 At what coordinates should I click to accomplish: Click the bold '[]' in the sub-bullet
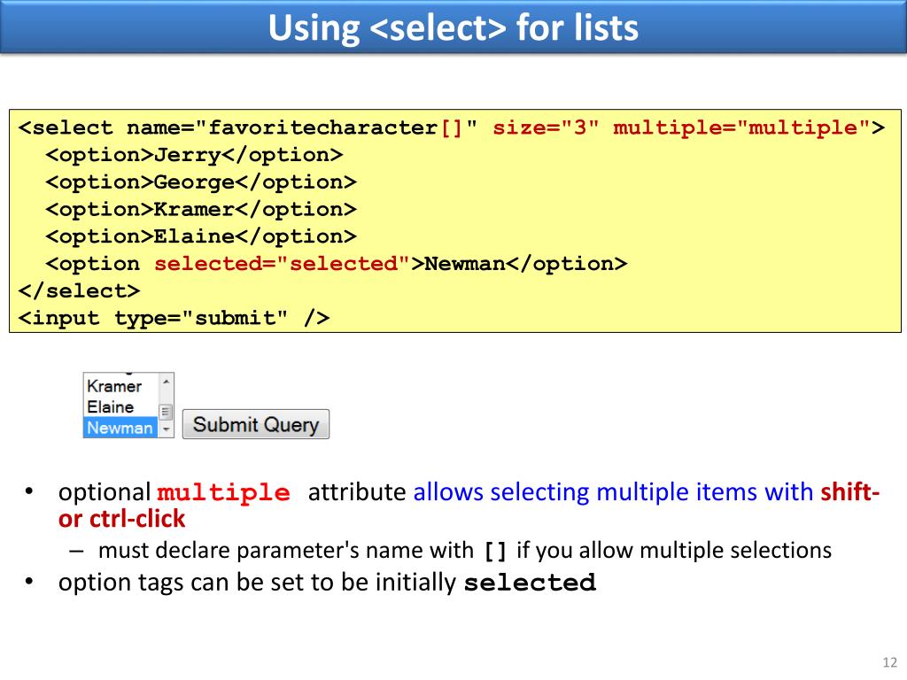point(496,552)
